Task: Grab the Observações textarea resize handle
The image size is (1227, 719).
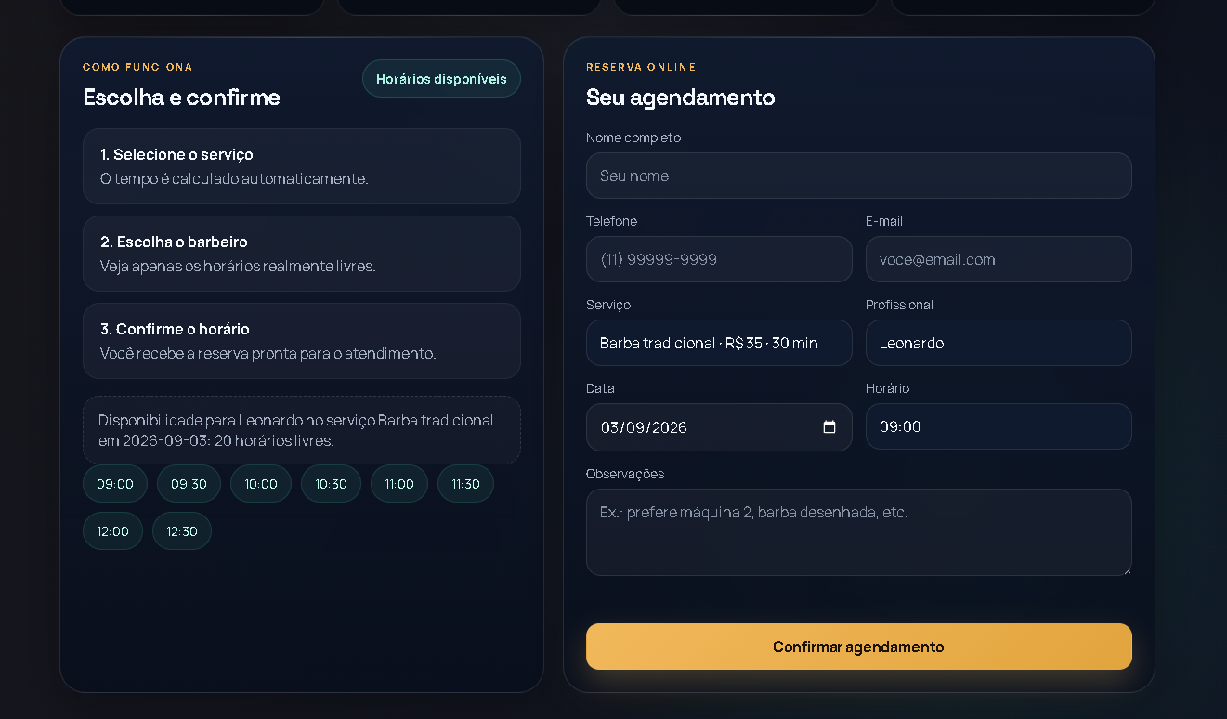Action: (1127, 570)
